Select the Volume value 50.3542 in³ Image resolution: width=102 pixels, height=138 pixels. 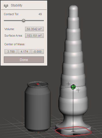coord(34,29)
